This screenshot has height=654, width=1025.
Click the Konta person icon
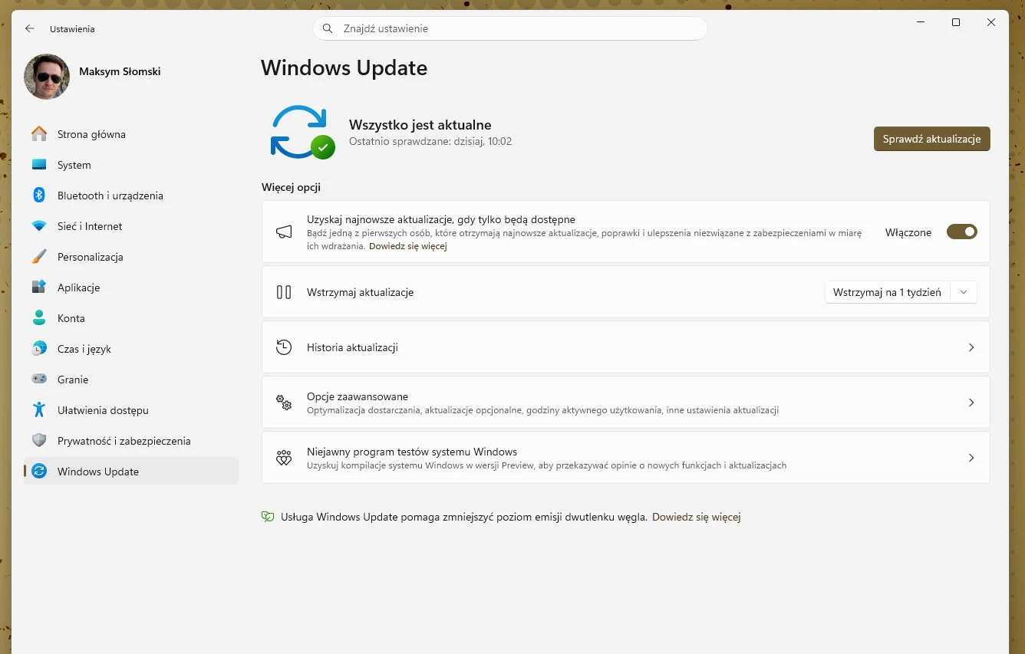tap(39, 318)
